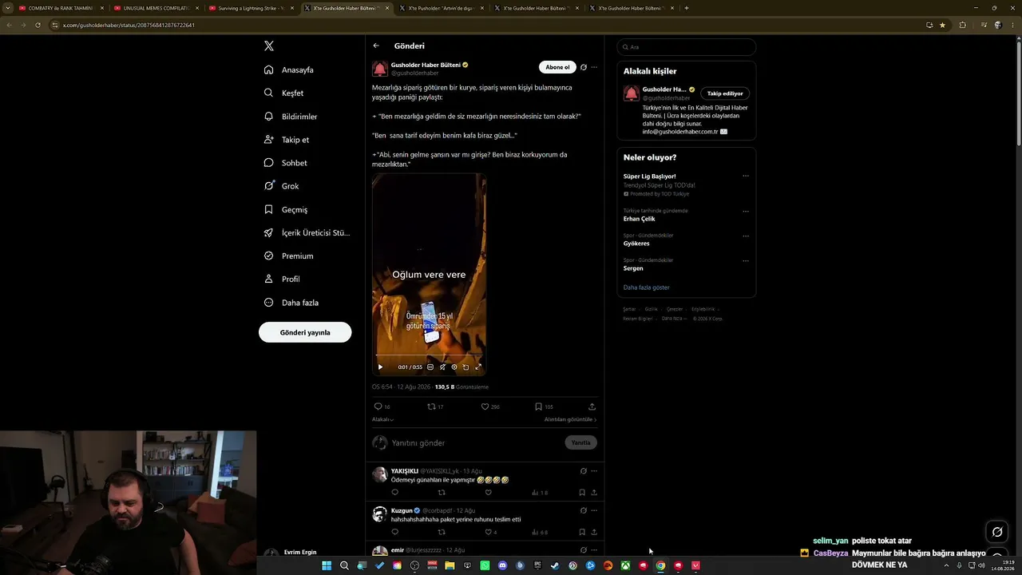Open the three-dot menu on Kuzgun's reply
The height and width of the screenshot is (575, 1022).
point(594,510)
